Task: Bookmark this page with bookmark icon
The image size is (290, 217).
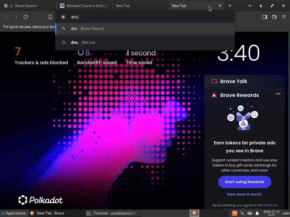Action: pos(50,17)
